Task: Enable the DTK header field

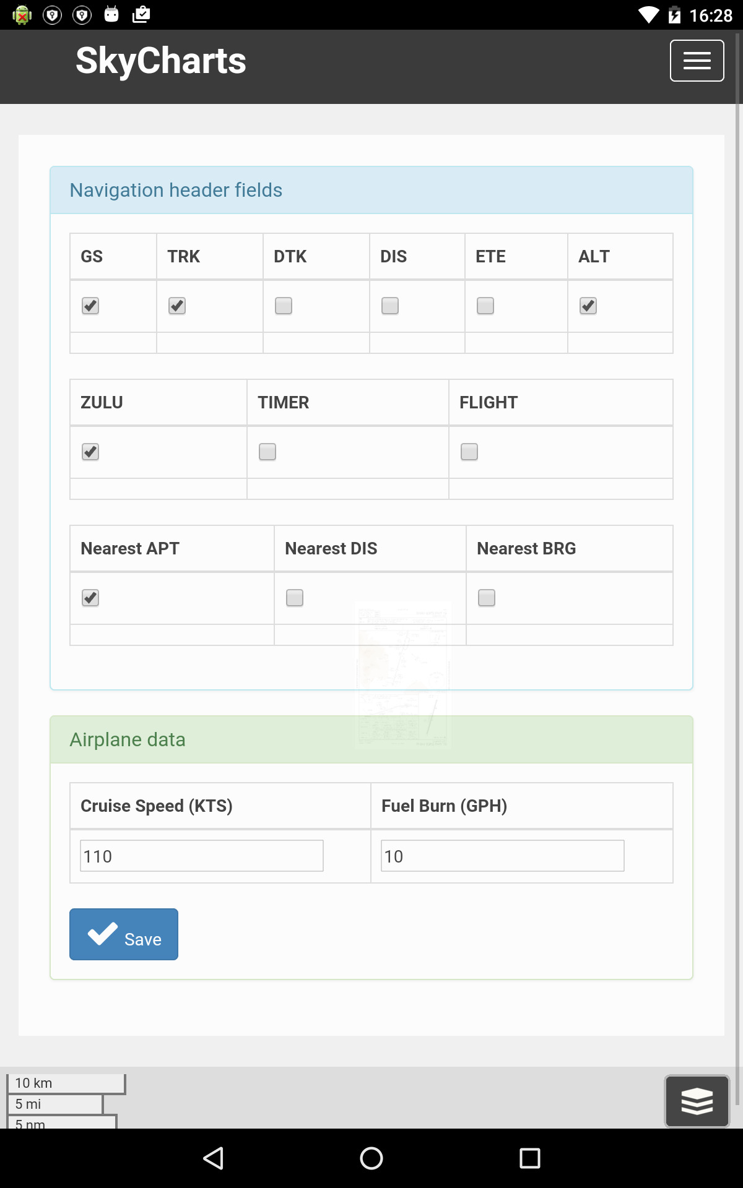Action: pyautogui.click(x=284, y=306)
